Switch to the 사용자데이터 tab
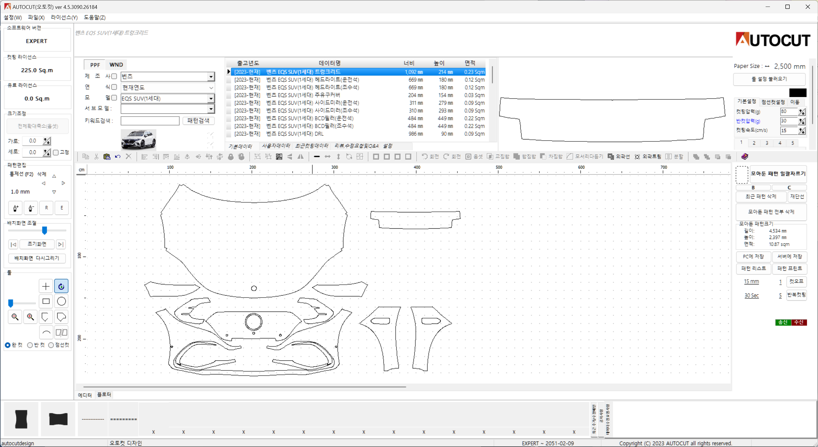The height and width of the screenshot is (447, 818). click(276, 146)
